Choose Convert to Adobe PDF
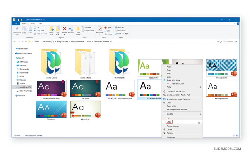Image resolution: width=251 pixels, height=155 pixels. (182, 92)
